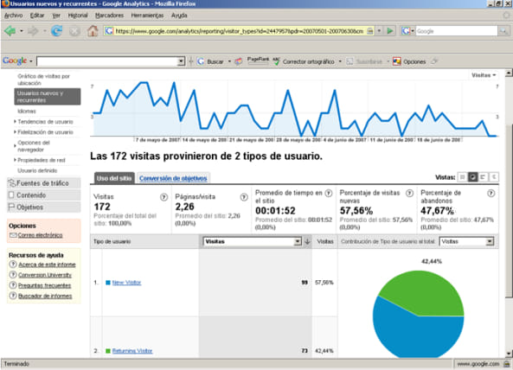Click help icon beside Promedio de tiempo en el sitio

pyautogui.click(x=329, y=193)
